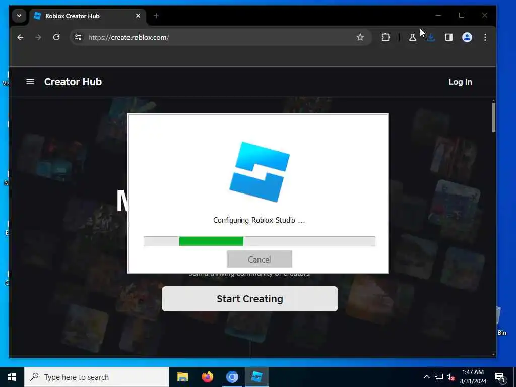Open the Extensions puzzle icon
Screen dimensions: 516x387
pos(385,37)
